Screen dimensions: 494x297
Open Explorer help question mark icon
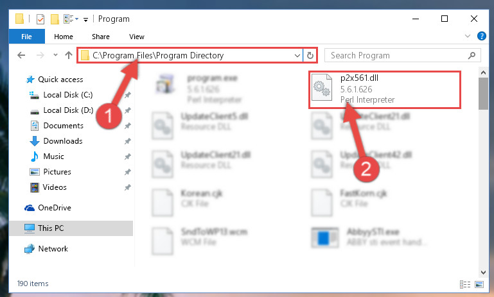click(481, 36)
